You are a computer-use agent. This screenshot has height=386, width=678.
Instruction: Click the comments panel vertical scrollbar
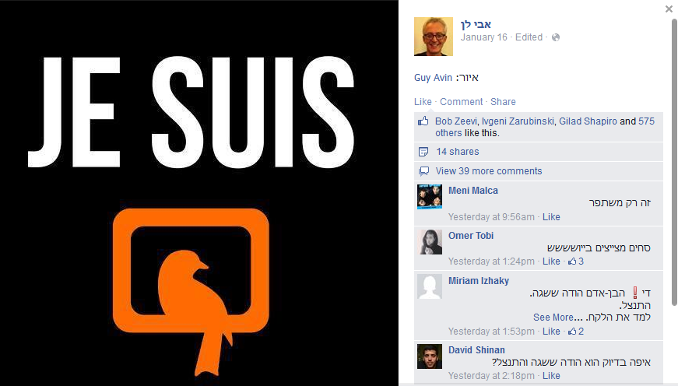pos(673,162)
